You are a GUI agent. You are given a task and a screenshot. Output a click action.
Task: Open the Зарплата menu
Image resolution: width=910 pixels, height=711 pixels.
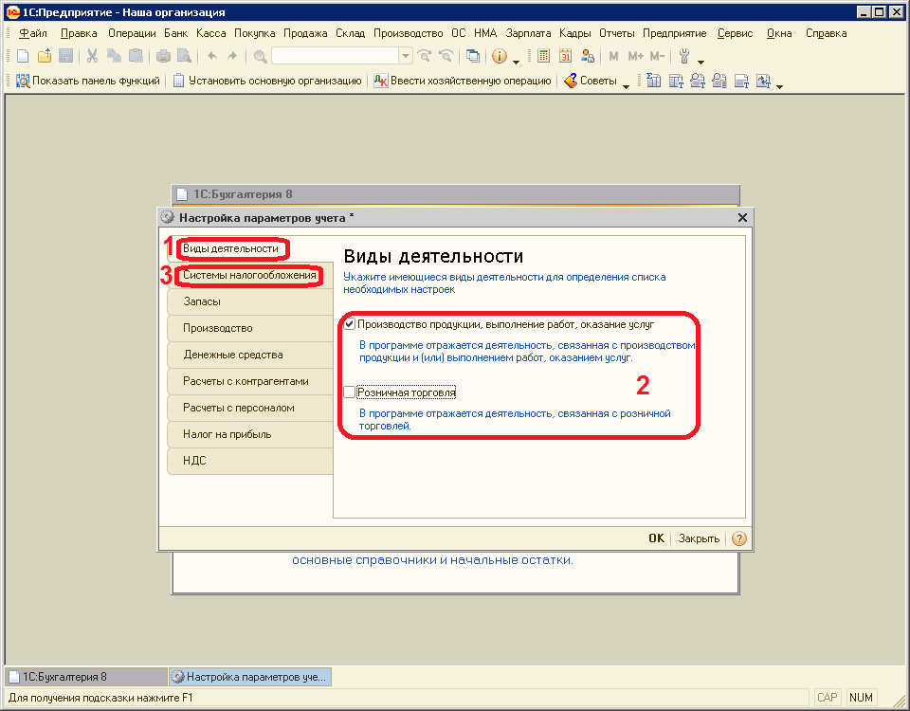coord(528,33)
